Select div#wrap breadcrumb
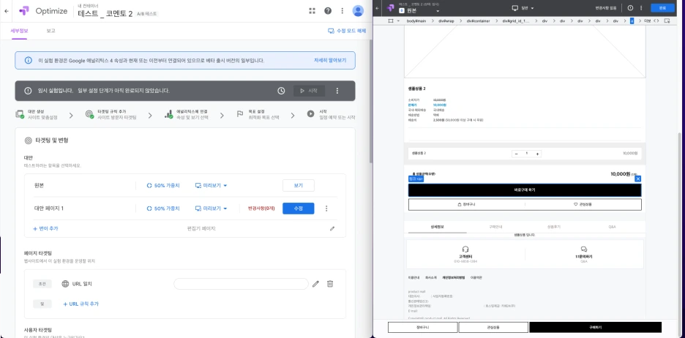 [447, 20]
